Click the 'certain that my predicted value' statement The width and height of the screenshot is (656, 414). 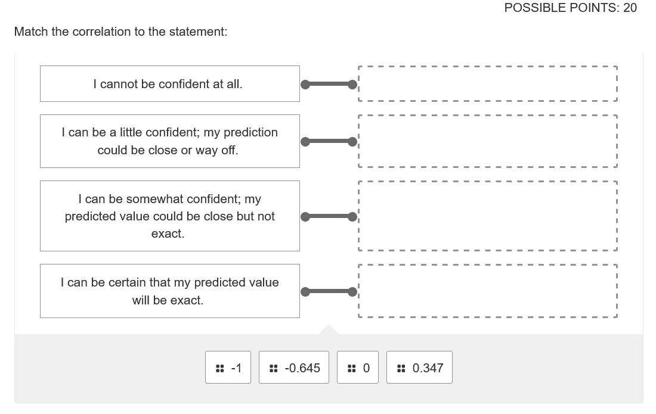click(x=170, y=291)
